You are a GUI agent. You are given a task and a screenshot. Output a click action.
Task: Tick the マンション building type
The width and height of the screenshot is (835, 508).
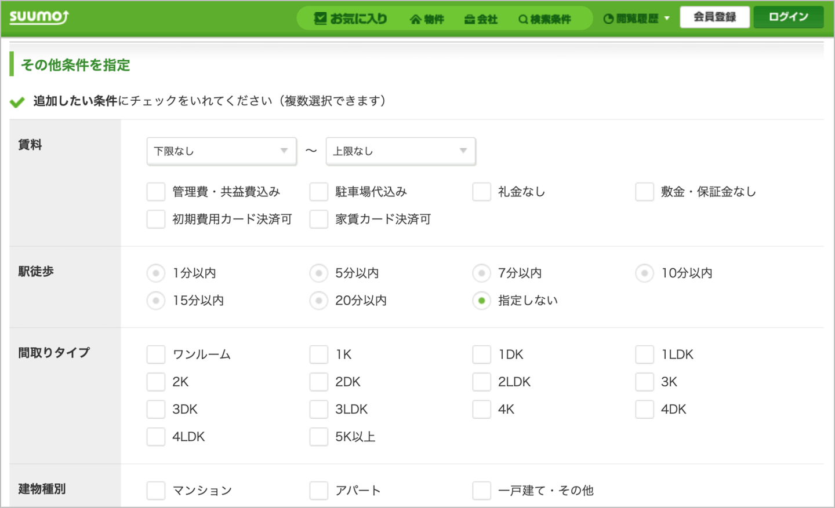(156, 491)
